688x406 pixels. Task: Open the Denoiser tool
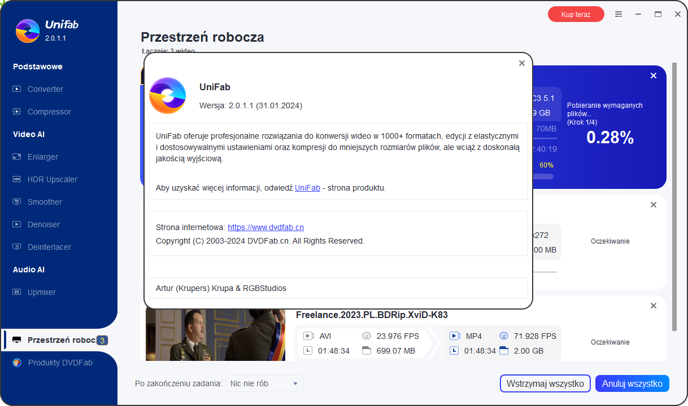(43, 224)
